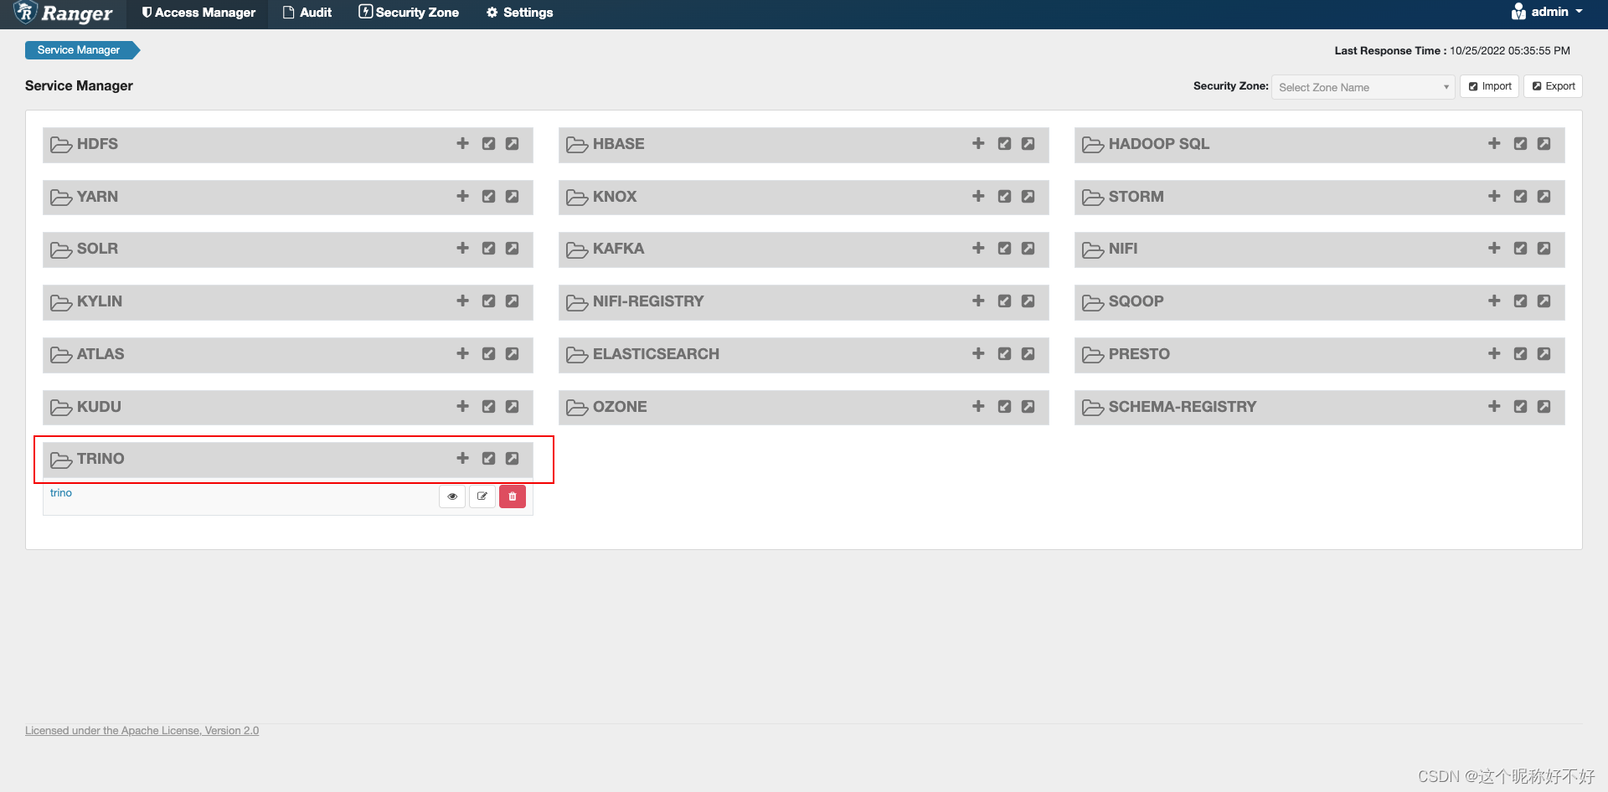The image size is (1608, 792).
Task: Import into the KUDU service
Action: (488, 406)
